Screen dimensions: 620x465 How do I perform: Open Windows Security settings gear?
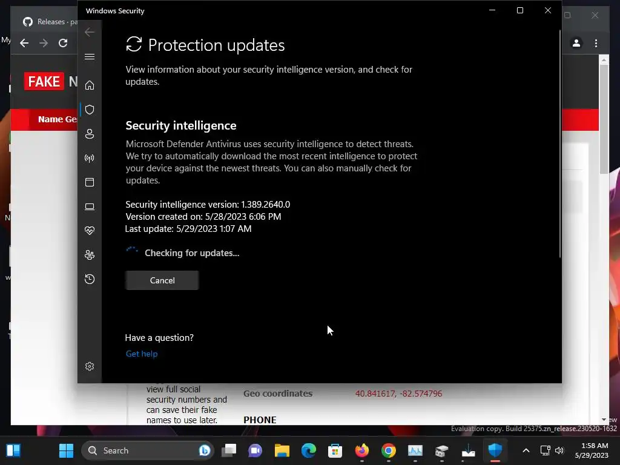(x=90, y=366)
